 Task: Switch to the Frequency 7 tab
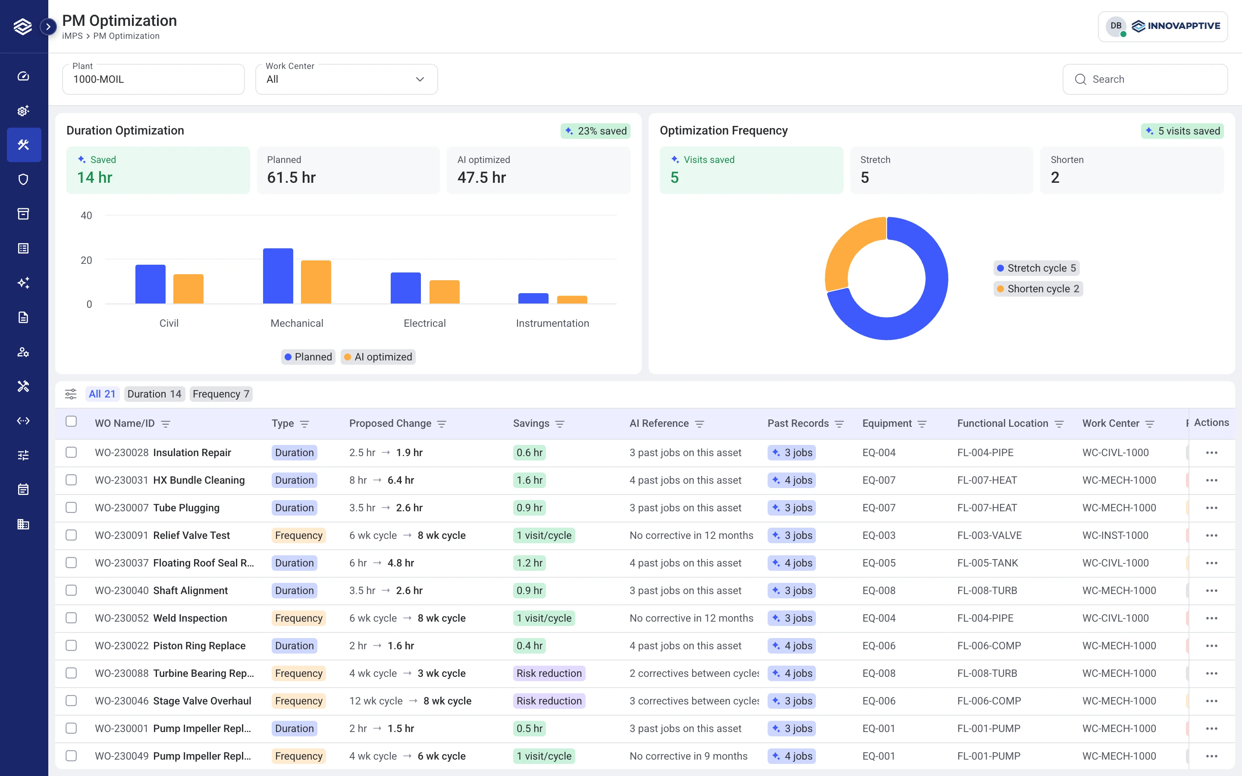point(221,394)
